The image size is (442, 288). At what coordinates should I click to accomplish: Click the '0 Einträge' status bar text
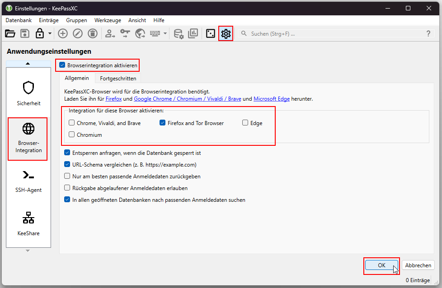coord(418,280)
